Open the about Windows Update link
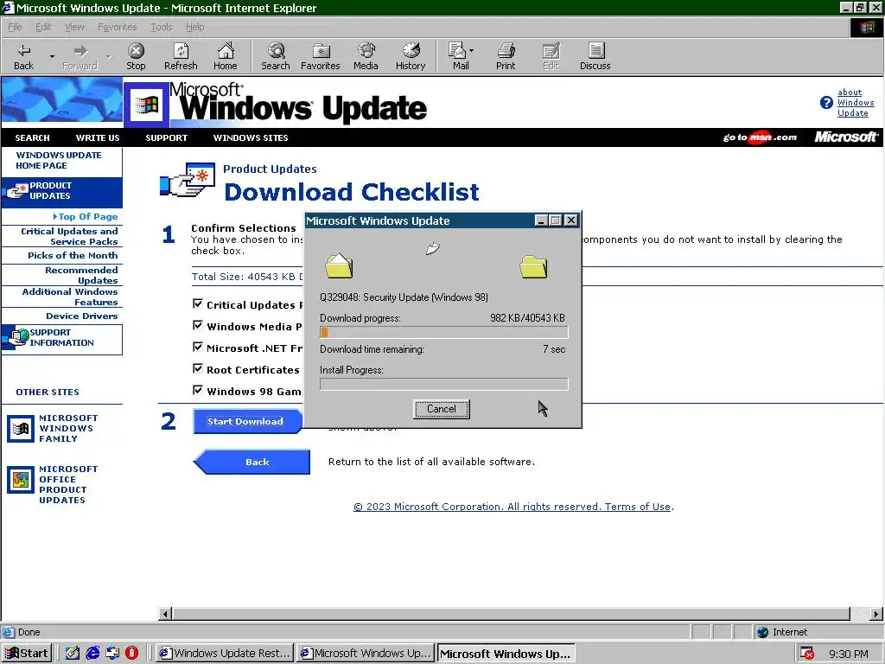This screenshot has width=885, height=664. (x=856, y=103)
